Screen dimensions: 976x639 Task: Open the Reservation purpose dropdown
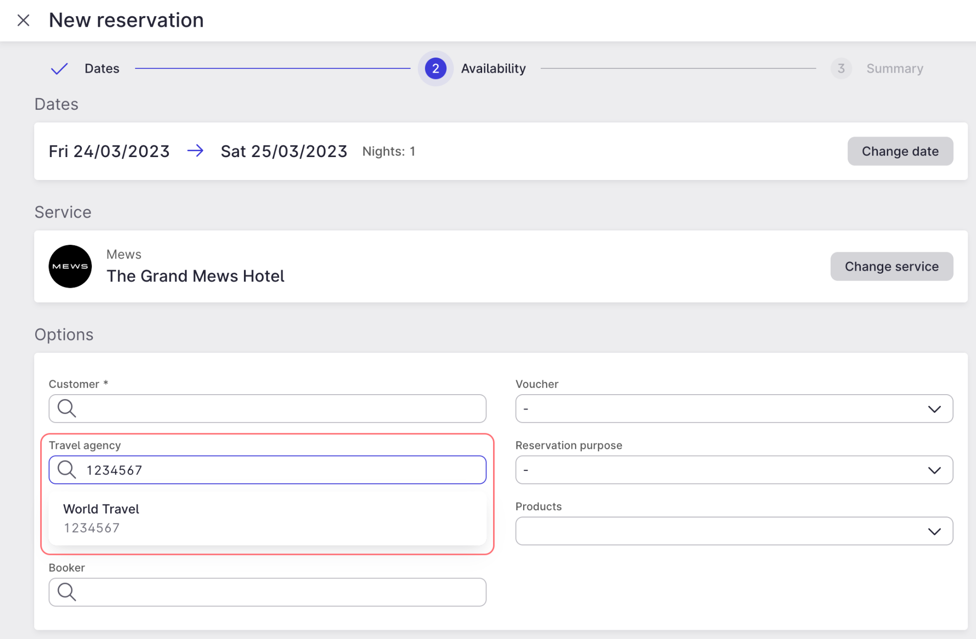pos(734,470)
